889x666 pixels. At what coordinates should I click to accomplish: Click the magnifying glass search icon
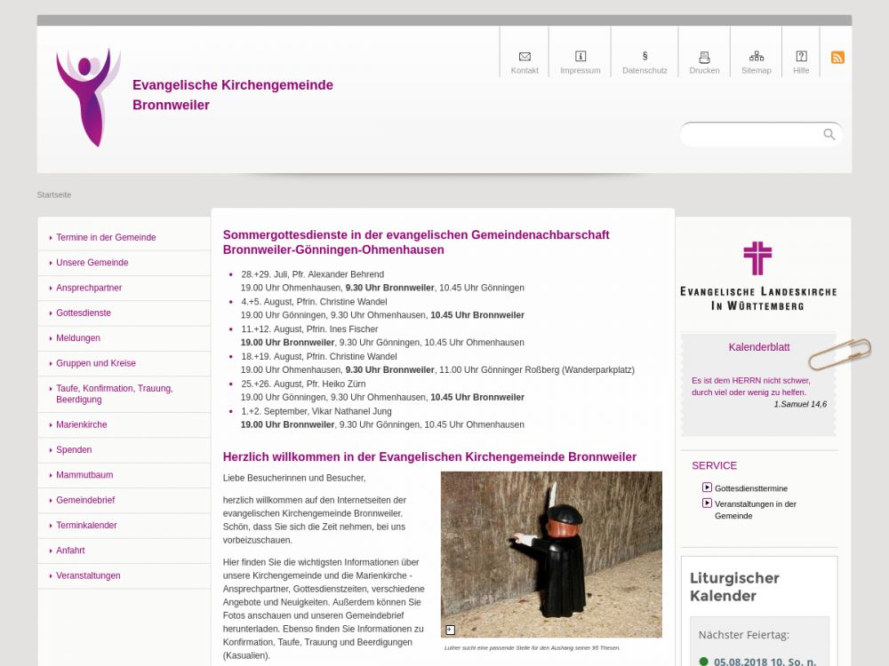[x=829, y=135]
